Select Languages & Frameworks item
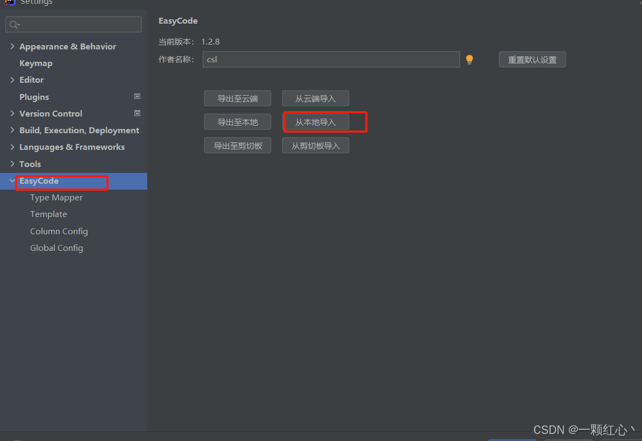Screen dimensions: 642x441 click(x=72, y=147)
